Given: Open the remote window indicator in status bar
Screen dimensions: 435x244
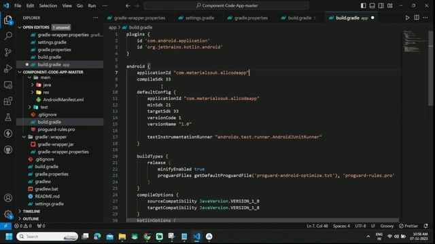Looking at the screenshot, I should pyautogui.click(x=5, y=226).
